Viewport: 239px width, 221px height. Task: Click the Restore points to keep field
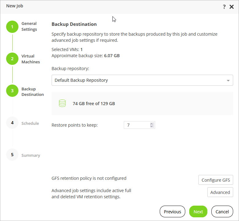(137, 125)
